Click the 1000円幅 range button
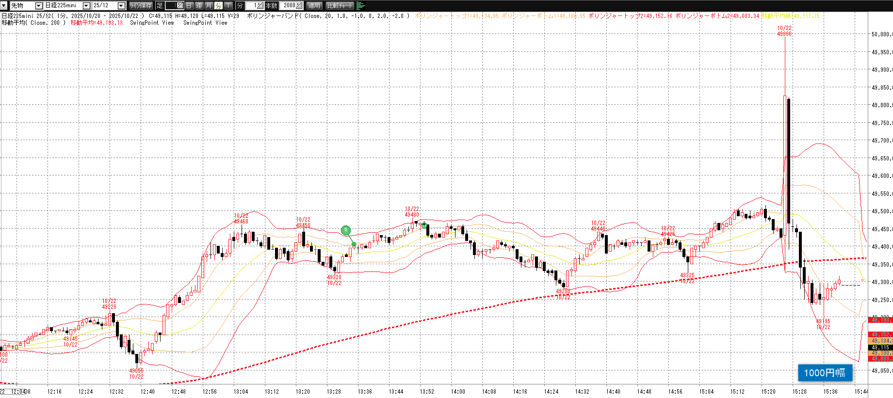The height and width of the screenshot is (398, 893). pyautogui.click(x=825, y=372)
